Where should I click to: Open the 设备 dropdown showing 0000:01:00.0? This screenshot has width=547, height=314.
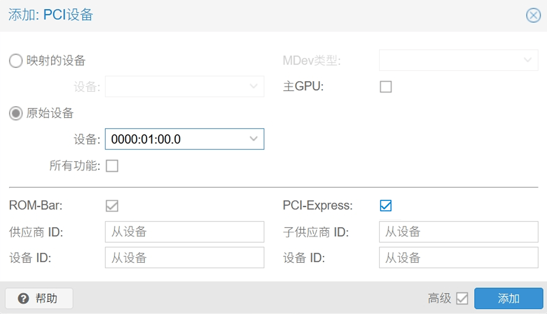pos(184,139)
